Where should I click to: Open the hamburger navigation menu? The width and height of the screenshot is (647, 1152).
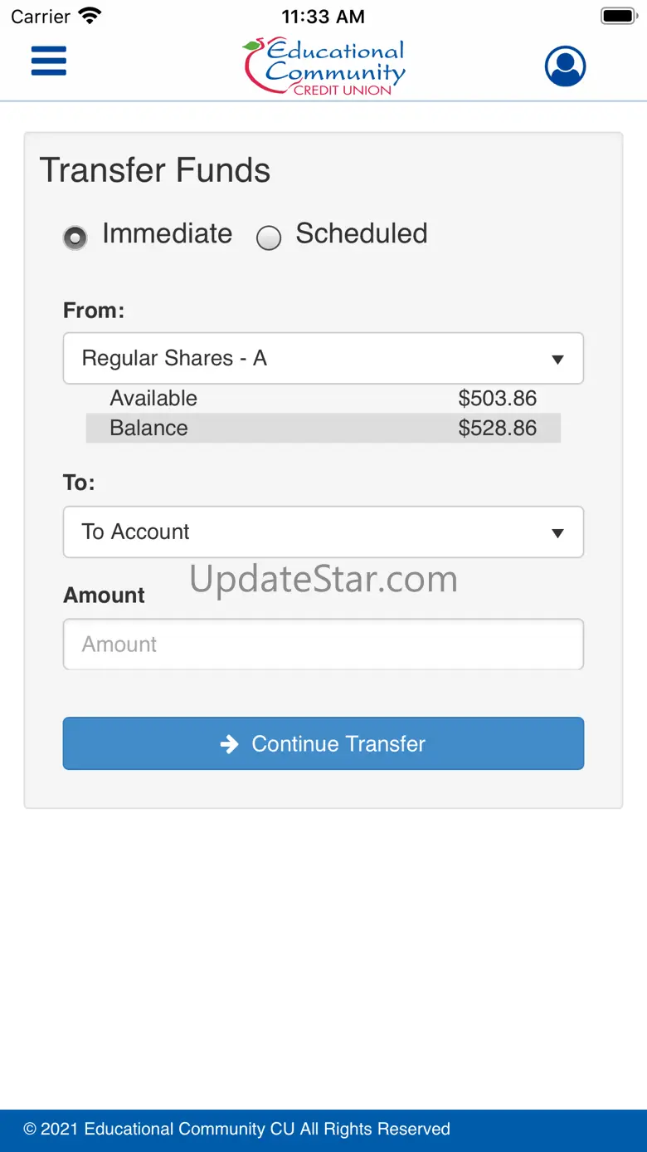coord(49,61)
